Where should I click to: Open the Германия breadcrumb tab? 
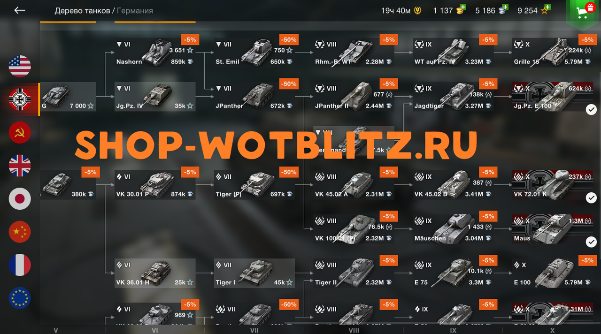[135, 10]
